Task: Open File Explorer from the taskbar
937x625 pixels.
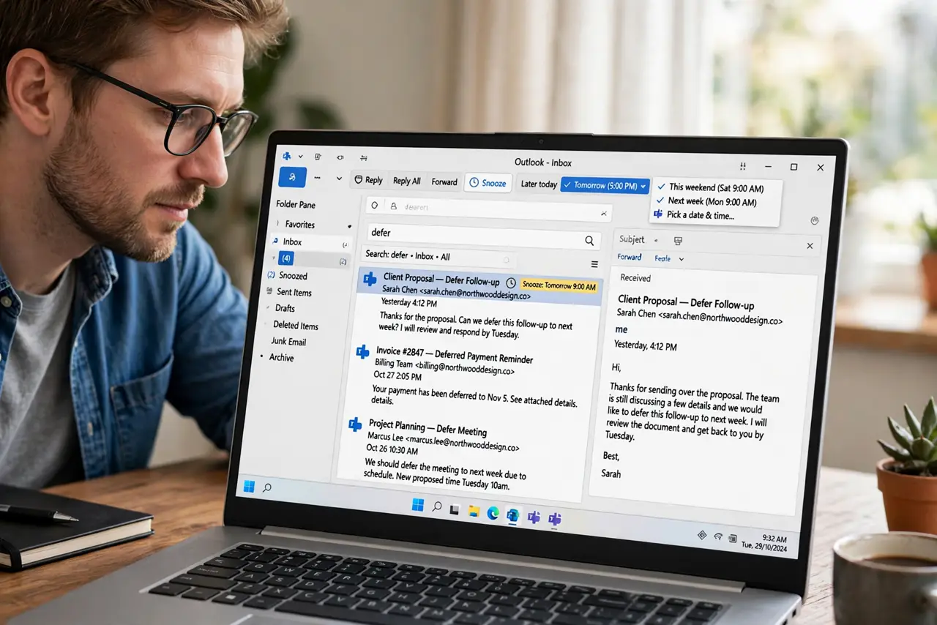Action: (x=474, y=510)
